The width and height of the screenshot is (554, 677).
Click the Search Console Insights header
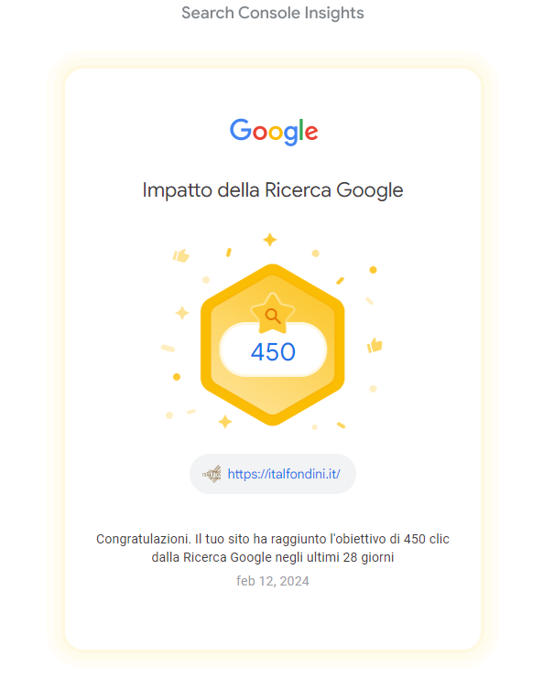pos(273,13)
